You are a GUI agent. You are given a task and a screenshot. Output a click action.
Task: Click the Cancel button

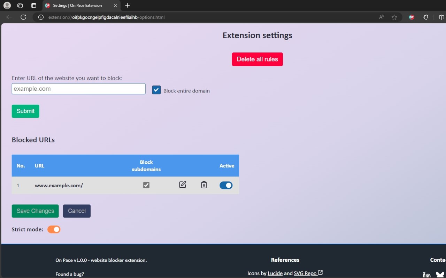77,211
